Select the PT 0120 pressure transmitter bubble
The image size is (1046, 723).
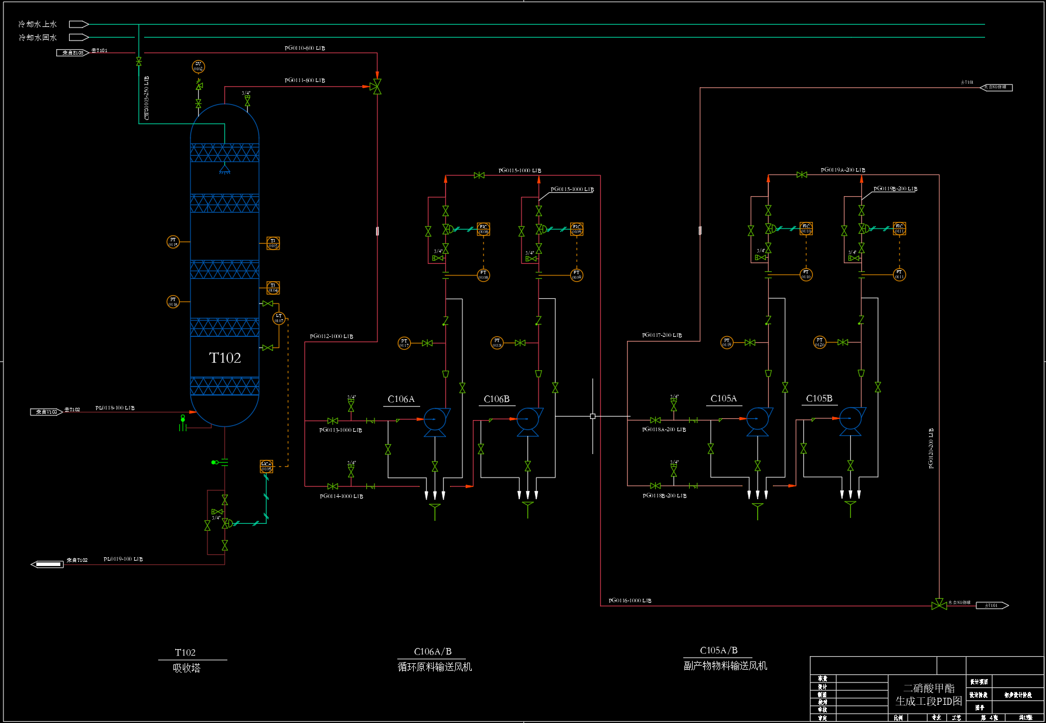820,342
